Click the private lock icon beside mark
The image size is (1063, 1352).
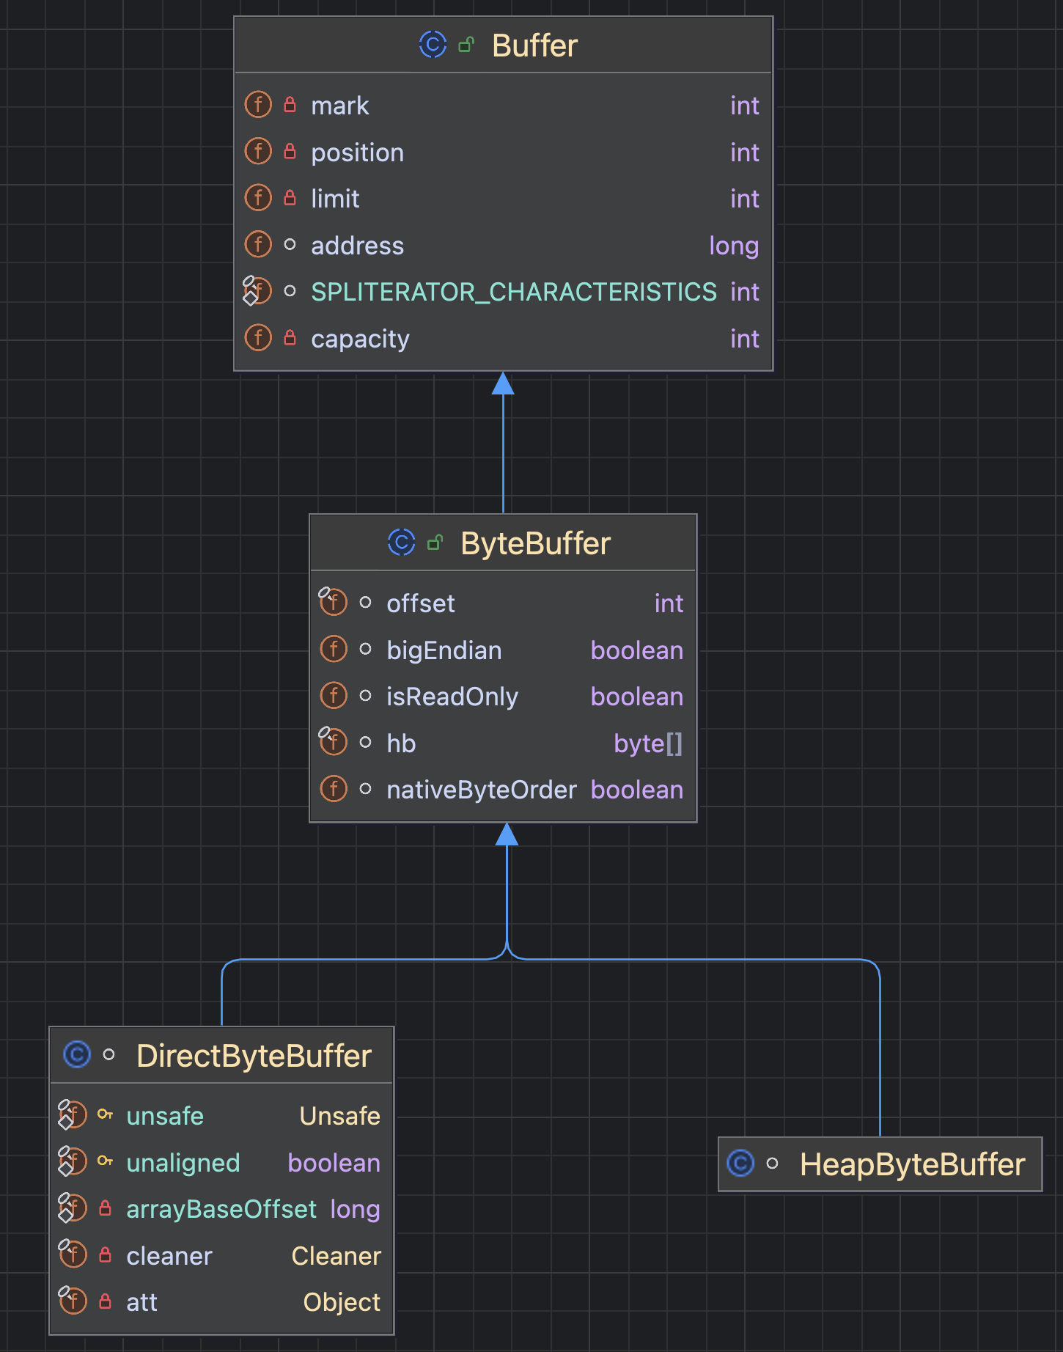(290, 105)
